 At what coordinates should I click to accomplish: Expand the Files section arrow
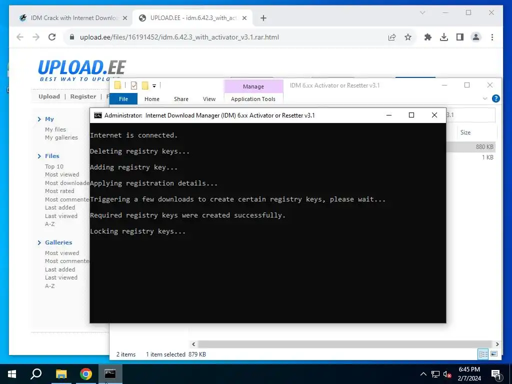tap(39, 156)
